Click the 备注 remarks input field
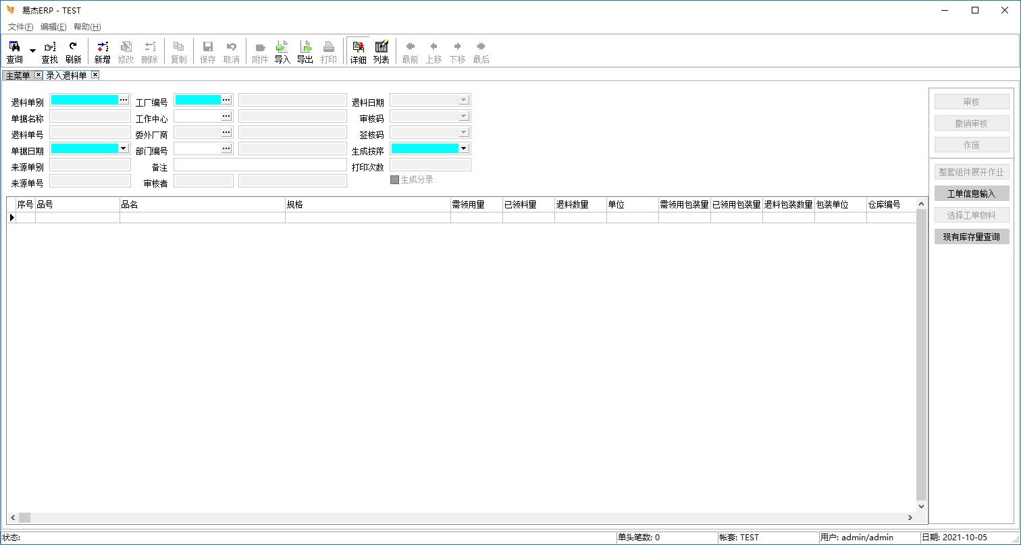This screenshot has width=1021, height=545. [x=259, y=165]
